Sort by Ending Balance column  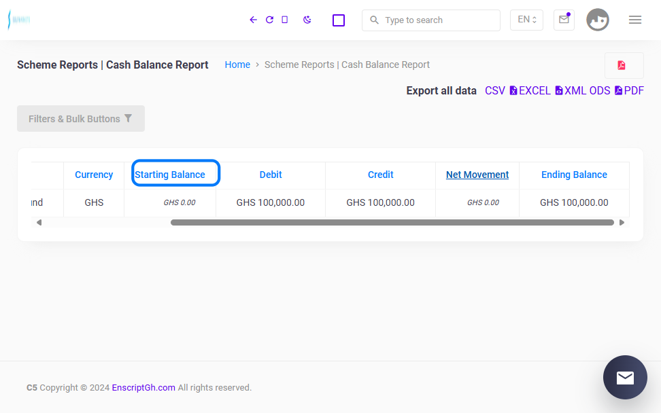[x=574, y=175]
